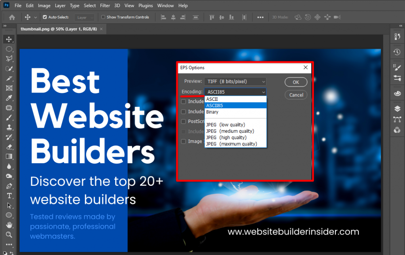Image resolution: width=405 pixels, height=255 pixels.
Task: Select the Lasso tool
Action: tap(9, 59)
